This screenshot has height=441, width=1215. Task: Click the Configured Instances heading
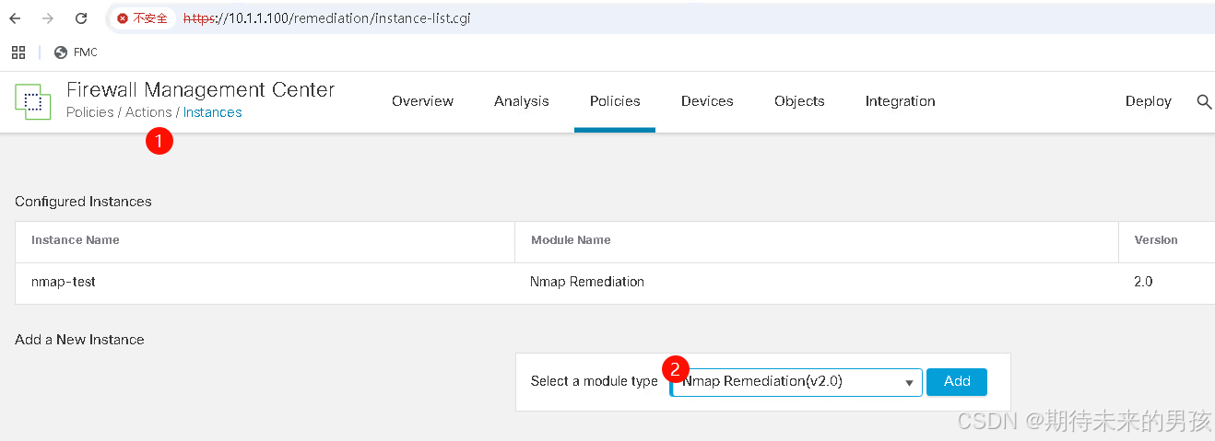click(83, 202)
